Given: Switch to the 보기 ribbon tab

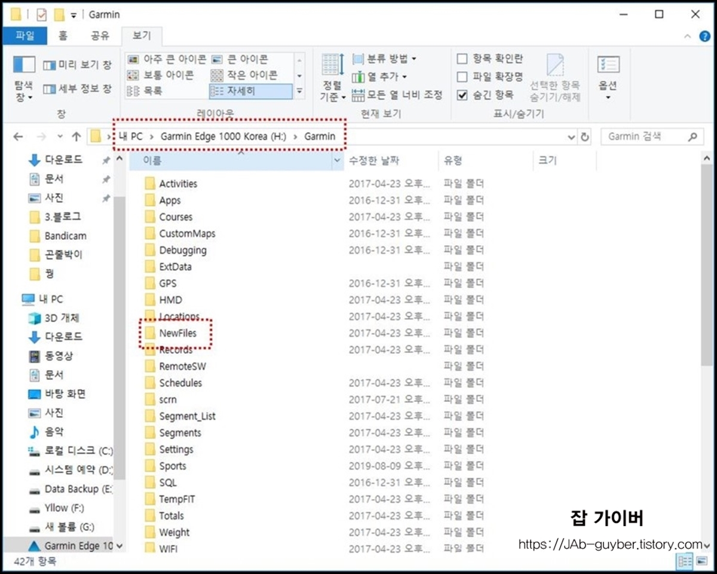Looking at the screenshot, I should pos(142,36).
